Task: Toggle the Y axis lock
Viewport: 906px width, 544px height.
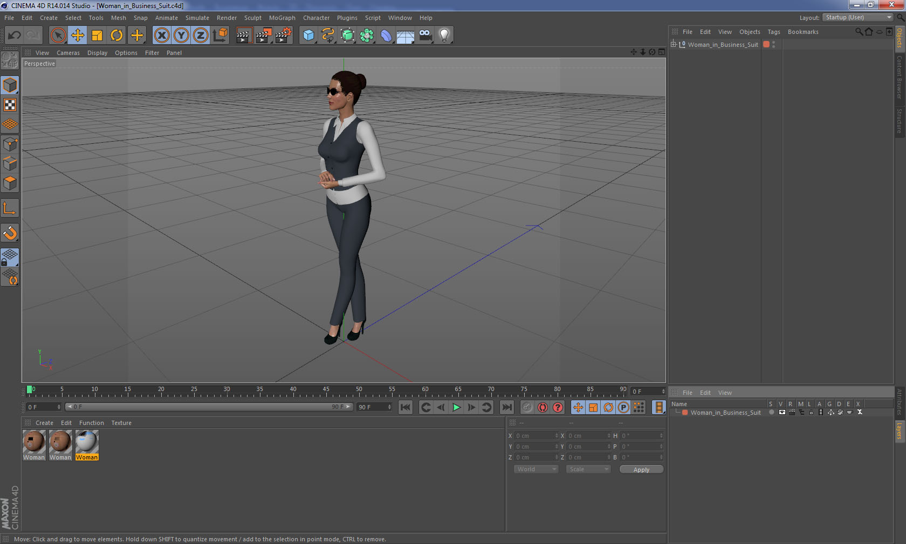Action: [x=181, y=36]
